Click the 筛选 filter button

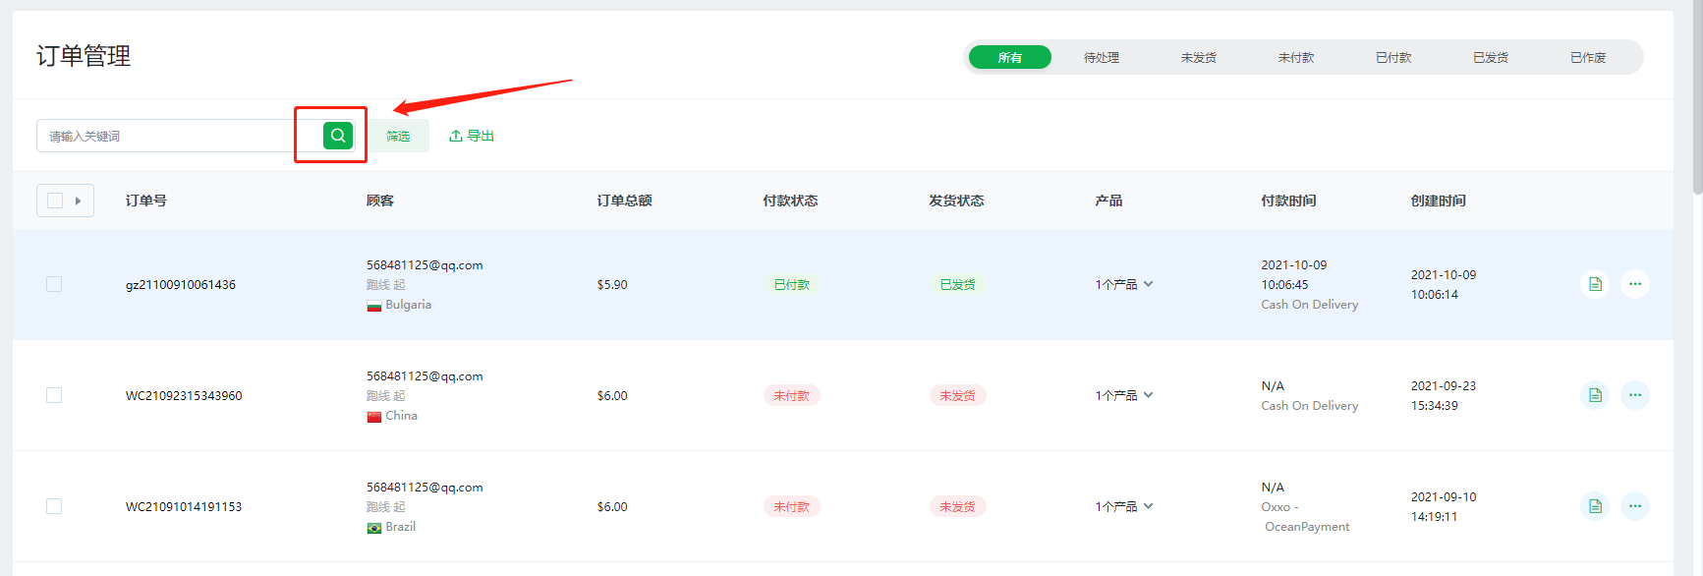point(398,136)
